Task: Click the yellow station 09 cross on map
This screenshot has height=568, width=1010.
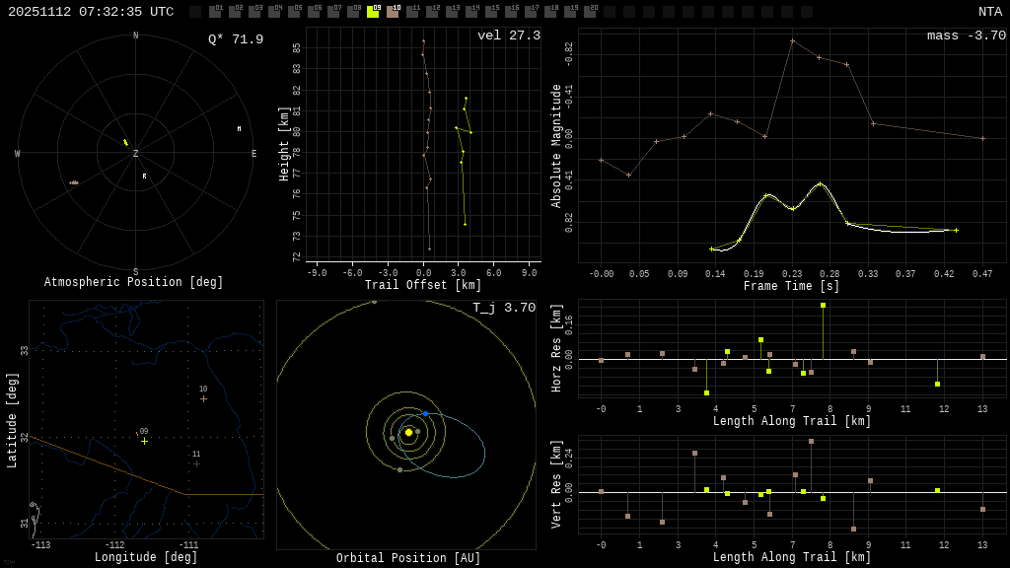Action: coord(144,441)
